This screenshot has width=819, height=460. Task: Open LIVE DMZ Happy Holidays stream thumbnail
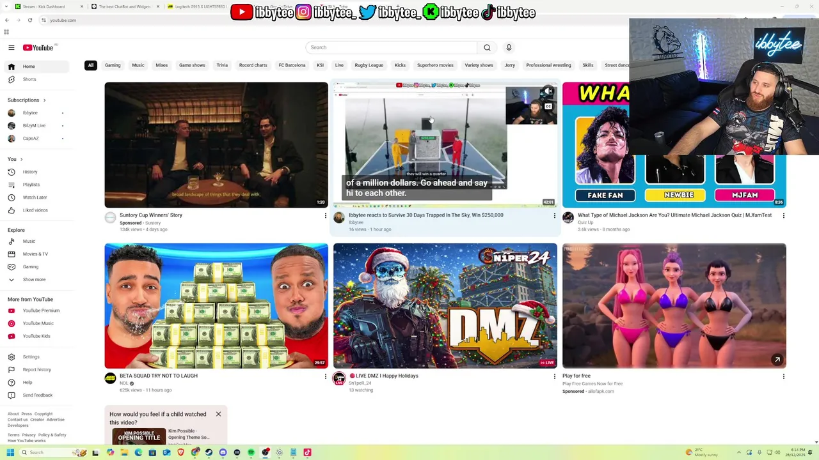(445, 305)
